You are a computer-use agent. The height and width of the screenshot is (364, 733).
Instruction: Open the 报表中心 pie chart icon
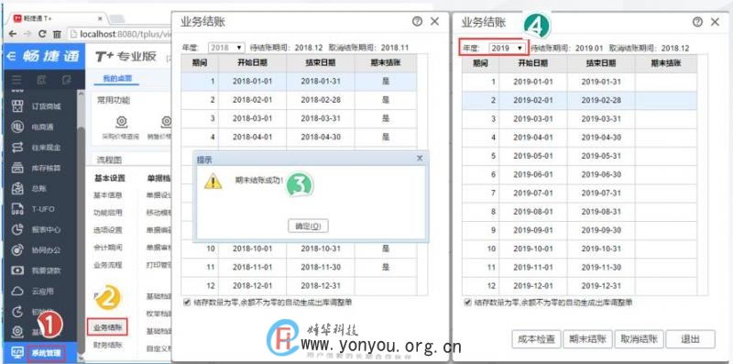click(17, 229)
